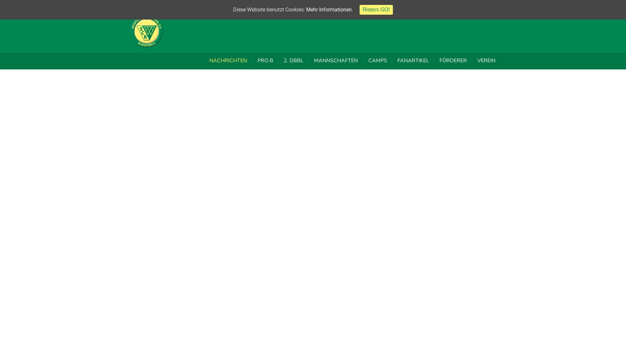The width and height of the screenshot is (626, 352).
Task: Select the highlighted yellow news menu entry
Action: (228, 61)
